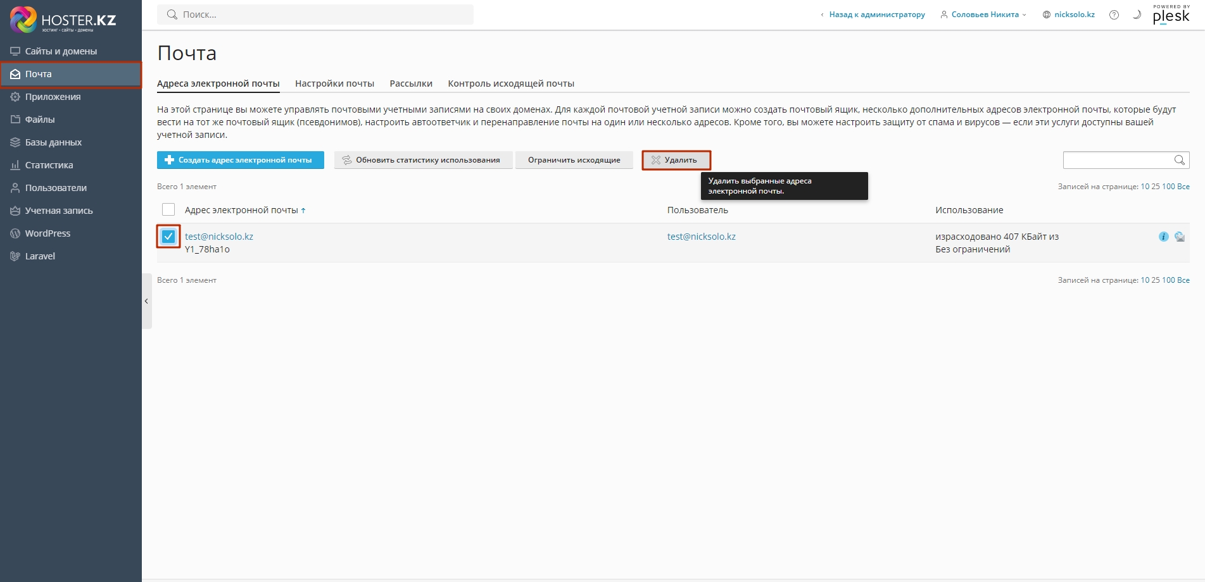Click Удалить button
This screenshot has height=582, width=1205.
click(676, 160)
